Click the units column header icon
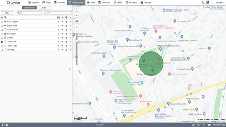Image resolution: width=226 pixels, height=127 pixels. point(58,18)
